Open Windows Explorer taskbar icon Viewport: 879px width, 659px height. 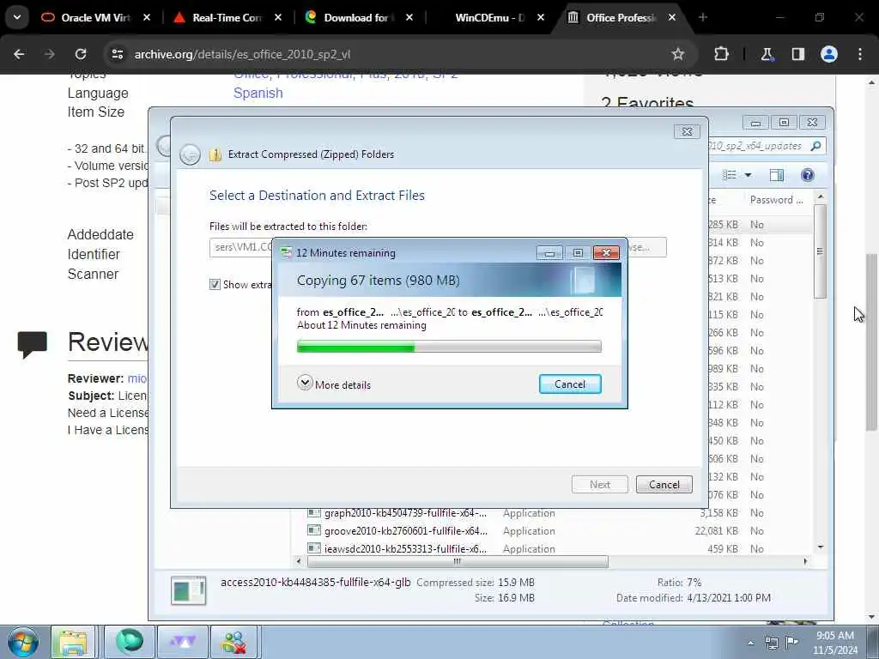(x=73, y=642)
